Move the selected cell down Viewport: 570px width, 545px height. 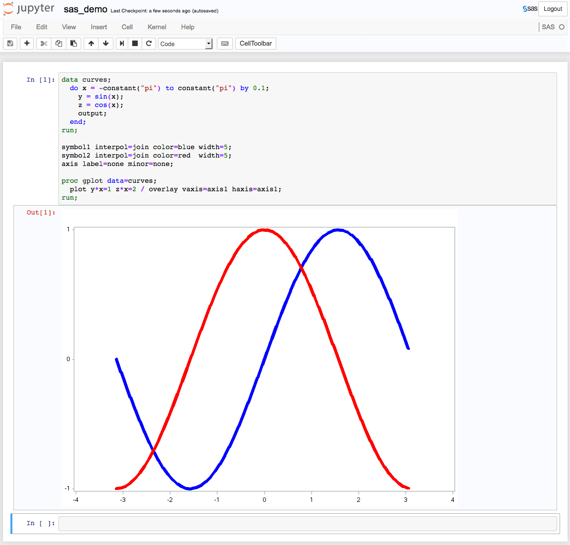[105, 44]
